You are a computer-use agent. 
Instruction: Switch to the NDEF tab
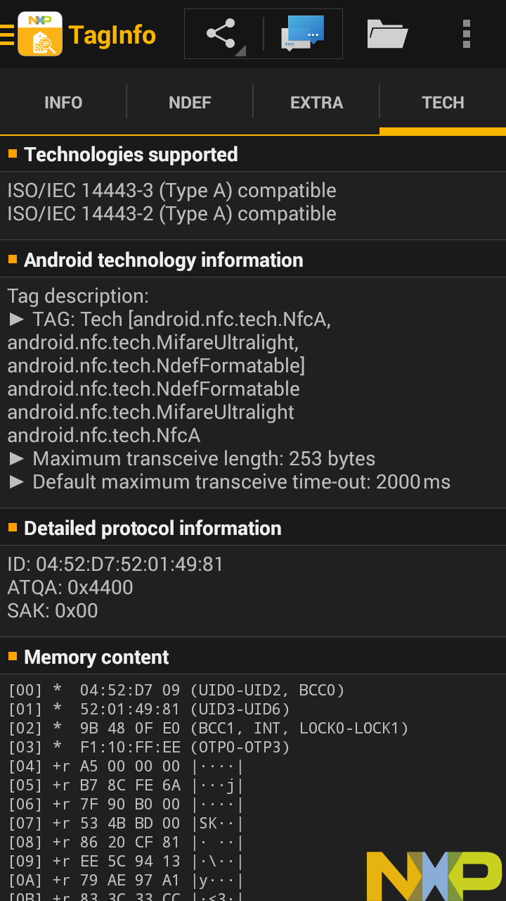coord(190,103)
